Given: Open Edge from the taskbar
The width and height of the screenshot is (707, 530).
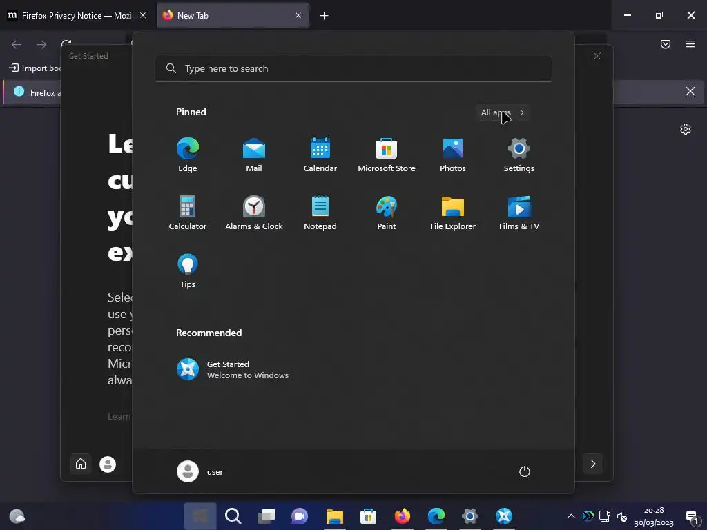Looking at the screenshot, I should [436, 516].
